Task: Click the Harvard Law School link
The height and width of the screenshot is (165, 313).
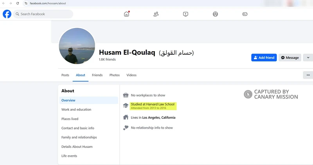Action: [160, 104]
